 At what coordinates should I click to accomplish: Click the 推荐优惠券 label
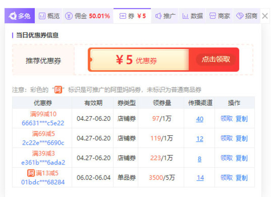pos(43,61)
